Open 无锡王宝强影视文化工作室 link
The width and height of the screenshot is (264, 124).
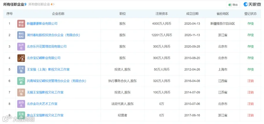click(45, 92)
